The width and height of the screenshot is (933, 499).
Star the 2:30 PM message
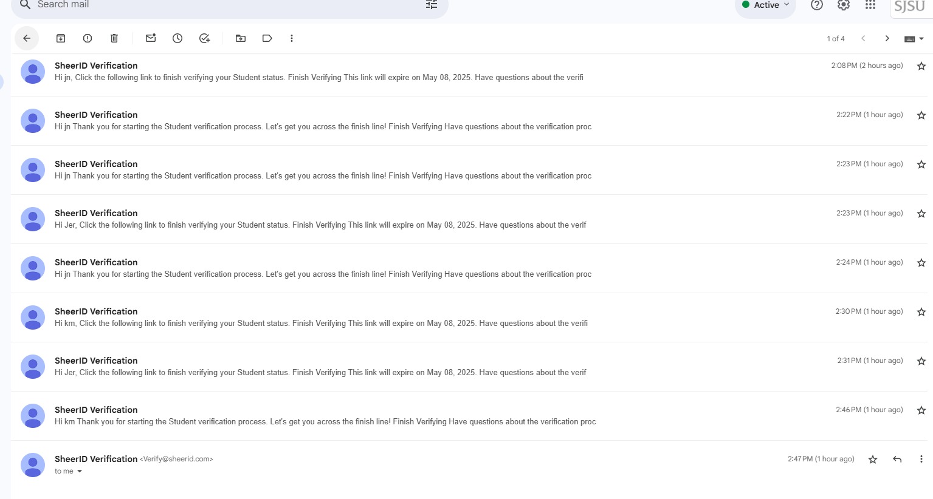921,312
